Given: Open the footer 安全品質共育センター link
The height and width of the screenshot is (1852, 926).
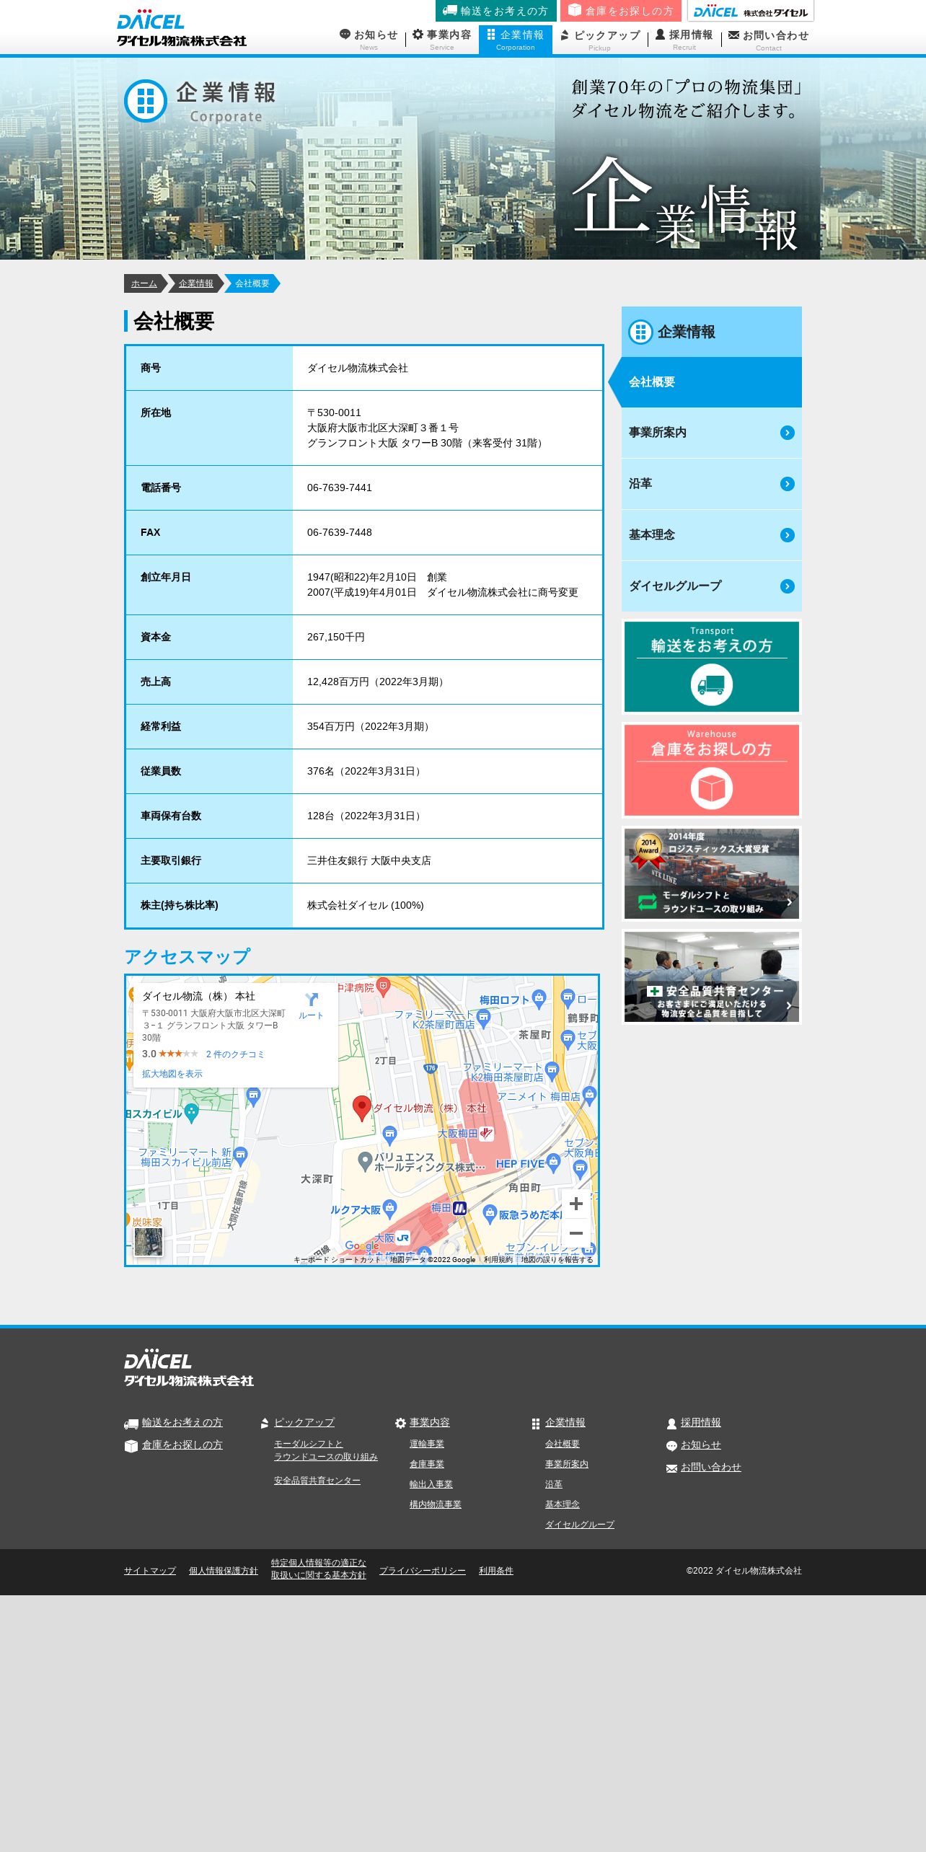Looking at the screenshot, I should tap(317, 1481).
